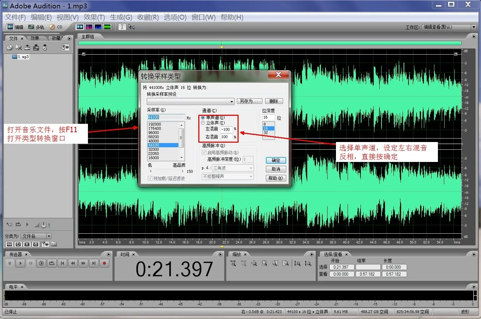
Task: Select the 立体声 (Stereo) radio button
Action: click(x=203, y=123)
